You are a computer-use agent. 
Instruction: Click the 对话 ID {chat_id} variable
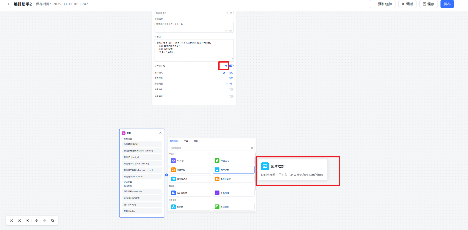click(142, 157)
